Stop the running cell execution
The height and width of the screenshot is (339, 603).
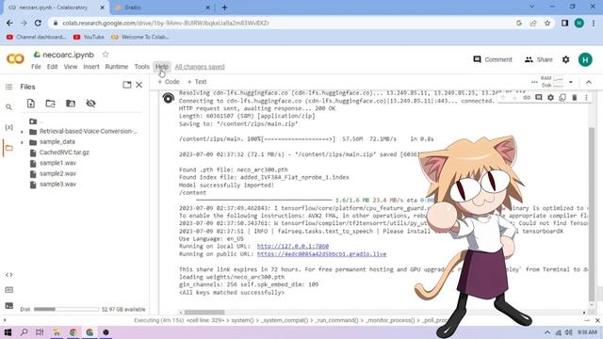pyautogui.click(x=168, y=98)
